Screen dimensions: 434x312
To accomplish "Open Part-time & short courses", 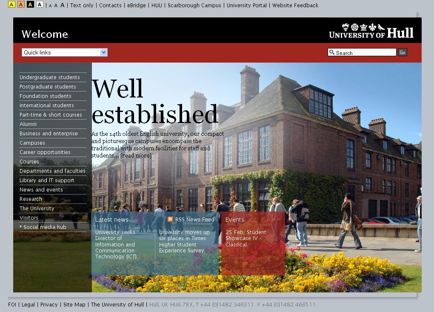I will [51, 115].
